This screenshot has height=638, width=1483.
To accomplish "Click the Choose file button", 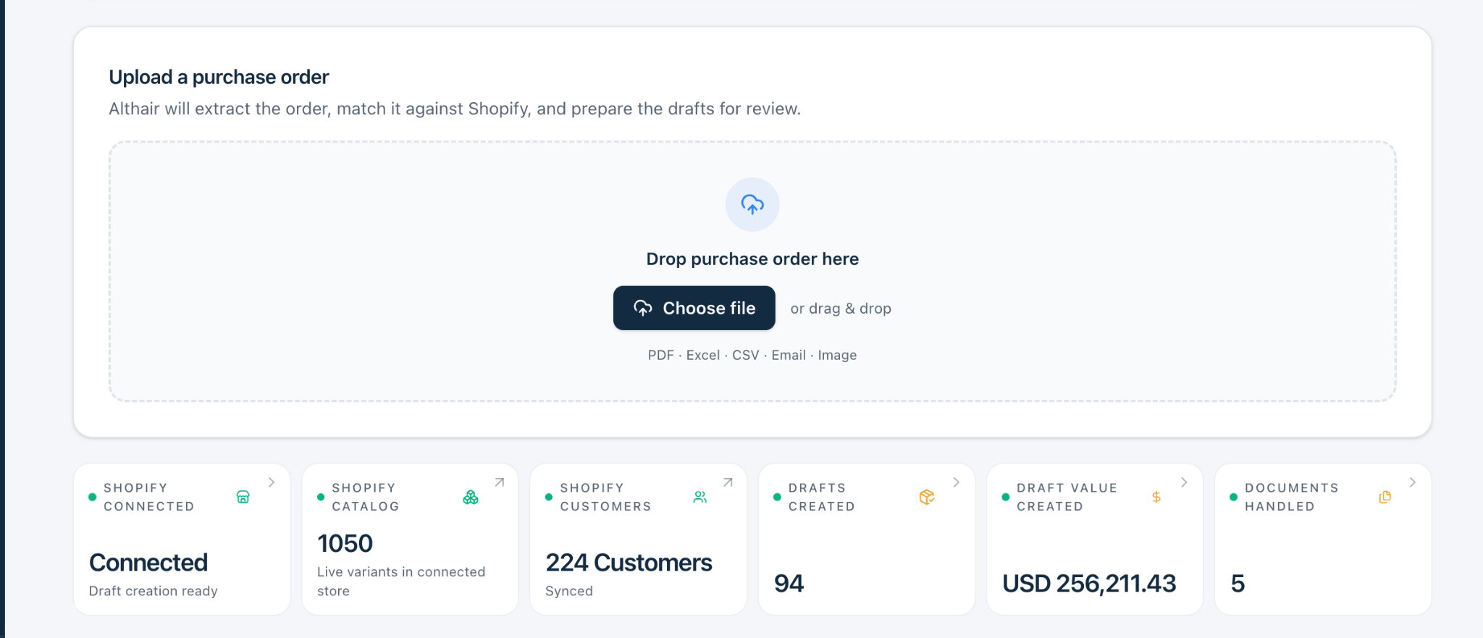I will [x=694, y=308].
